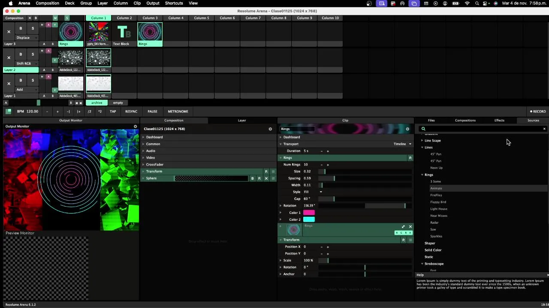Click crossfader jump-to-start icon

pyautogui.click(x=77, y=103)
